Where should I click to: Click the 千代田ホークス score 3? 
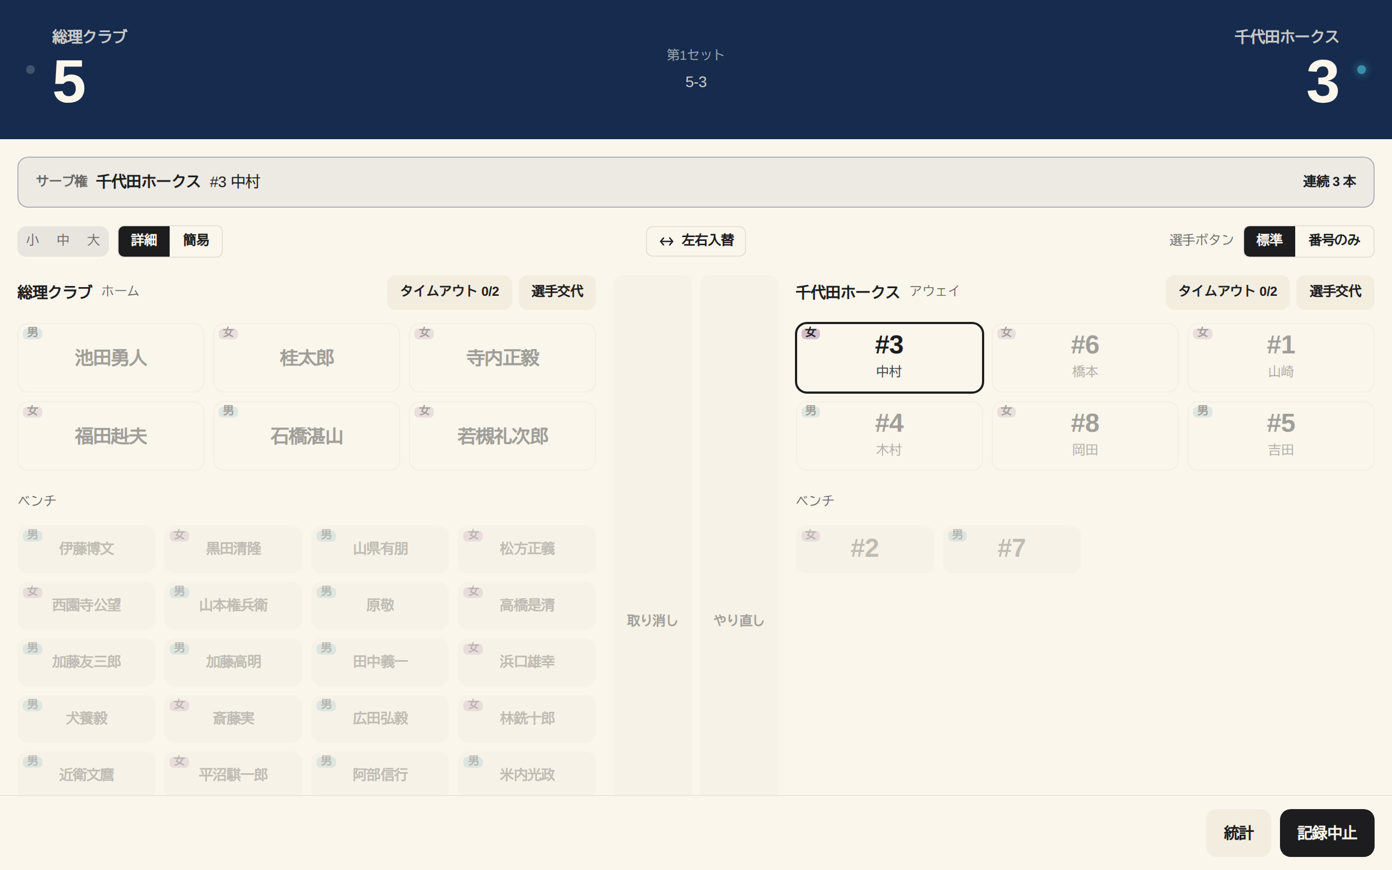(x=1322, y=82)
